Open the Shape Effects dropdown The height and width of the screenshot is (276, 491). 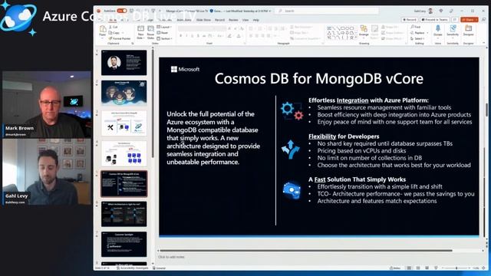(393, 38)
